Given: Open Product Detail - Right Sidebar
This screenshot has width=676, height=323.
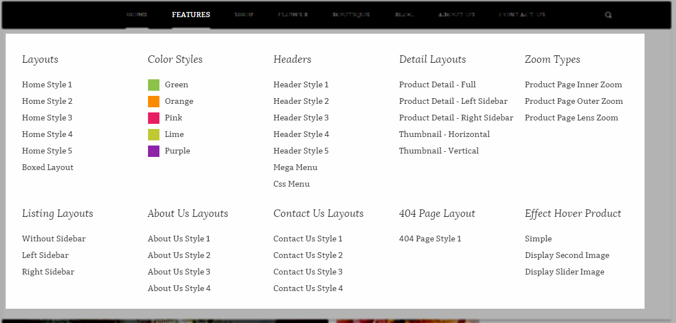Looking at the screenshot, I should [x=456, y=118].
